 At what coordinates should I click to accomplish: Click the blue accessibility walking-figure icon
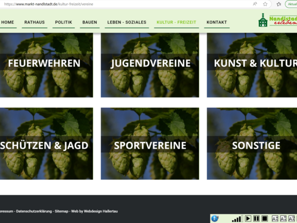click(215, 219)
